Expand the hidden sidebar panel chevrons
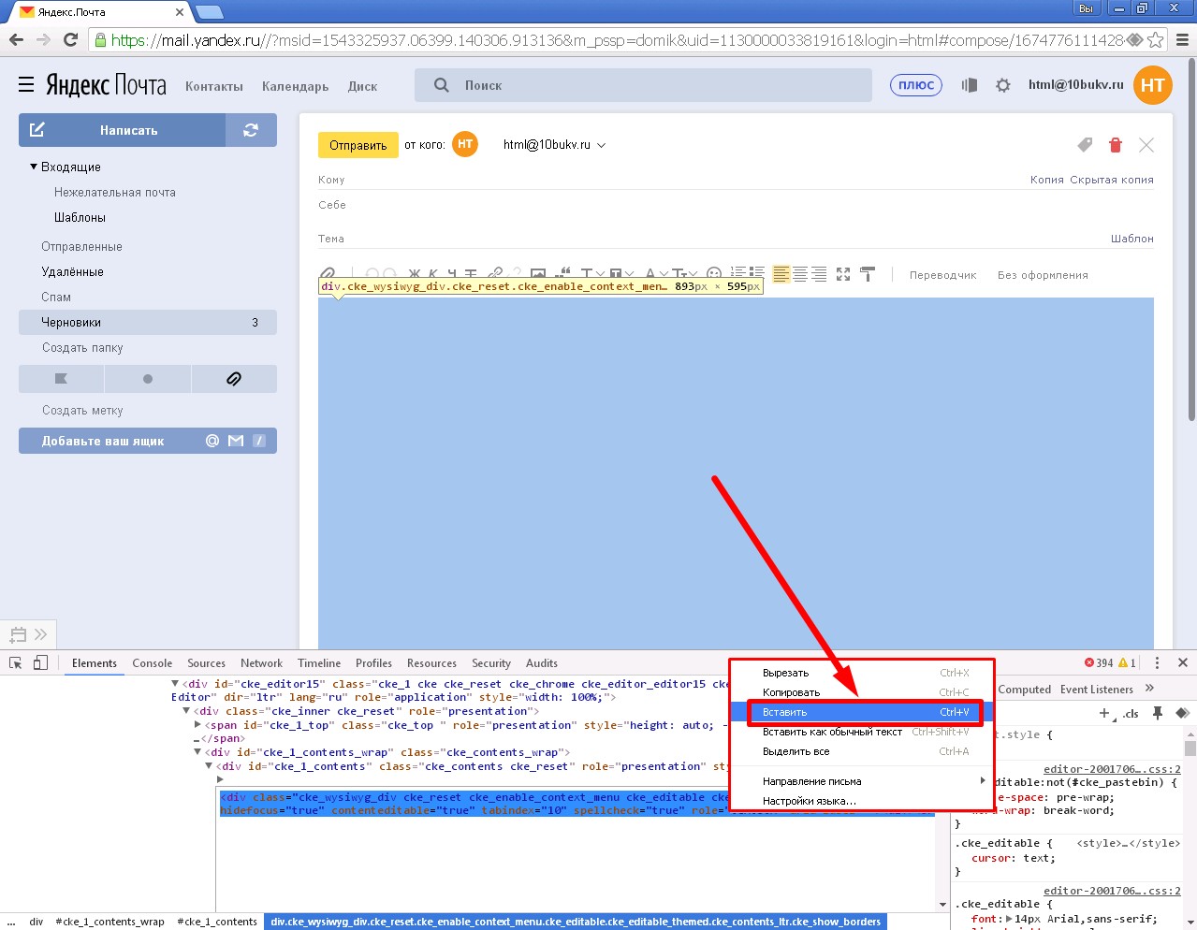This screenshot has height=930, width=1197. [40, 634]
